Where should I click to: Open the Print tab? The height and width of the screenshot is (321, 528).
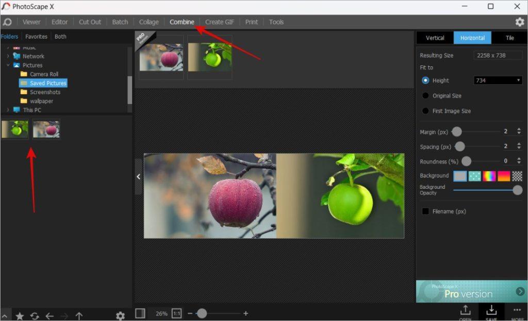pyautogui.click(x=252, y=22)
